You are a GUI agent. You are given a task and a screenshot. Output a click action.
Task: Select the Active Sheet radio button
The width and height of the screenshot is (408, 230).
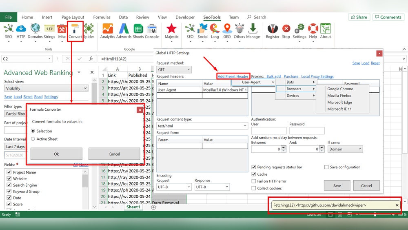click(x=33, y=139)
